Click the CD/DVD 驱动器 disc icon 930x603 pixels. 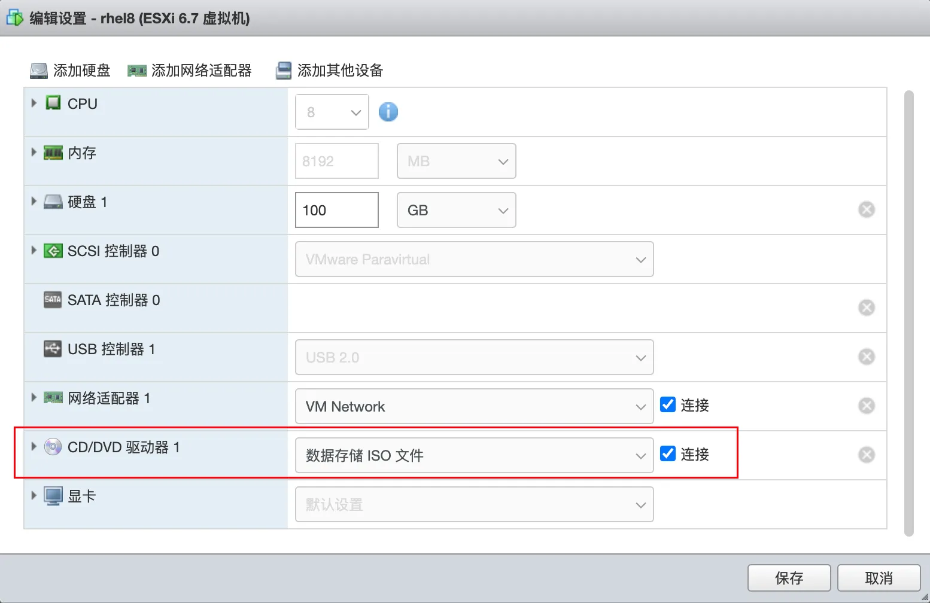click(x=53, y=447)
